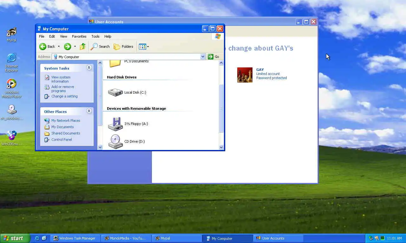Expand the Address bar dropdown
Image resolution: width=406 pixels, height=243 pixels.
(203, 57)
